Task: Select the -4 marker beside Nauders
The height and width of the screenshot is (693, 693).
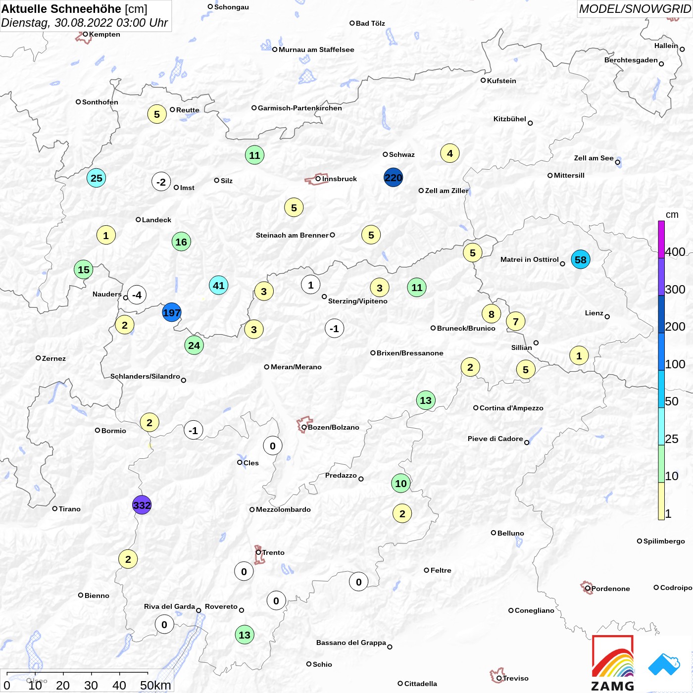Action: (x=137, y=295)
